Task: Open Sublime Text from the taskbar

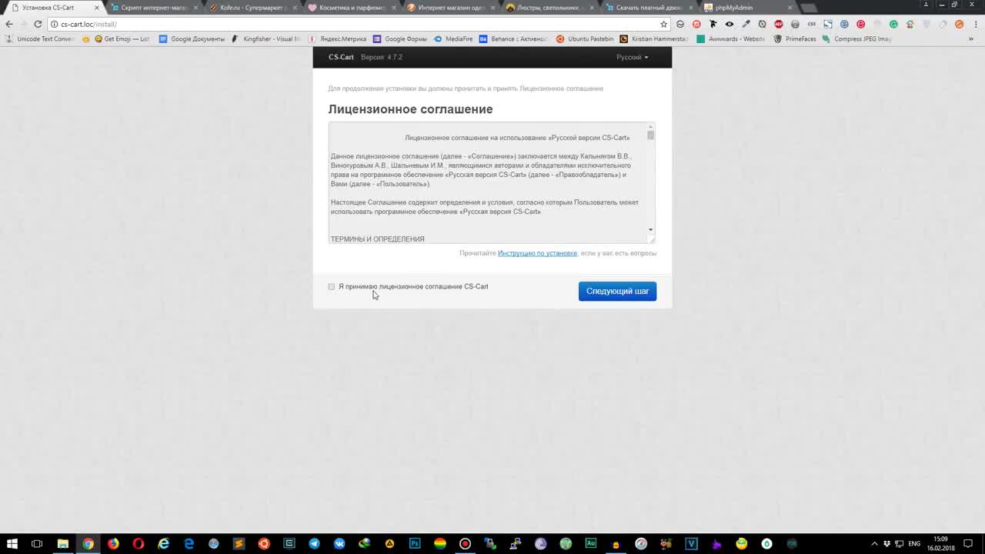Action: (239, 544)
